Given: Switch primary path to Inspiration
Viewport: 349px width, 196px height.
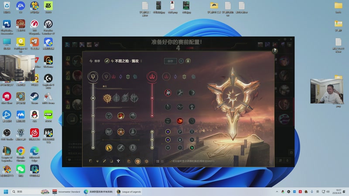Looking at the screenshot, I should click(x=135, y=77).
